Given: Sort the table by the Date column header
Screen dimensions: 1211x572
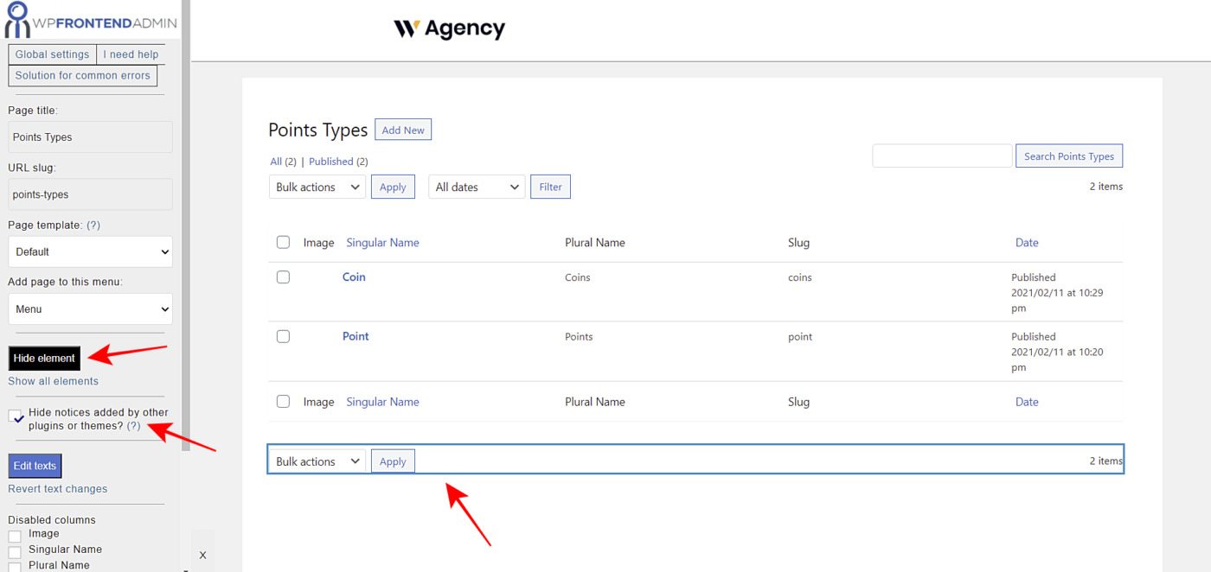Looking at the screenshot, I should [x=1027, y=243].
